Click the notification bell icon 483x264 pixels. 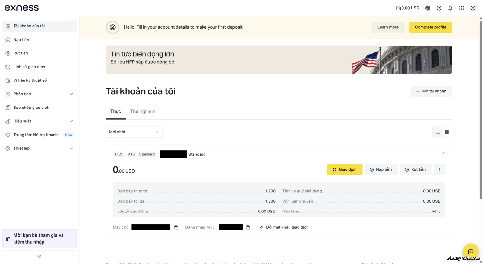point(450,8)
